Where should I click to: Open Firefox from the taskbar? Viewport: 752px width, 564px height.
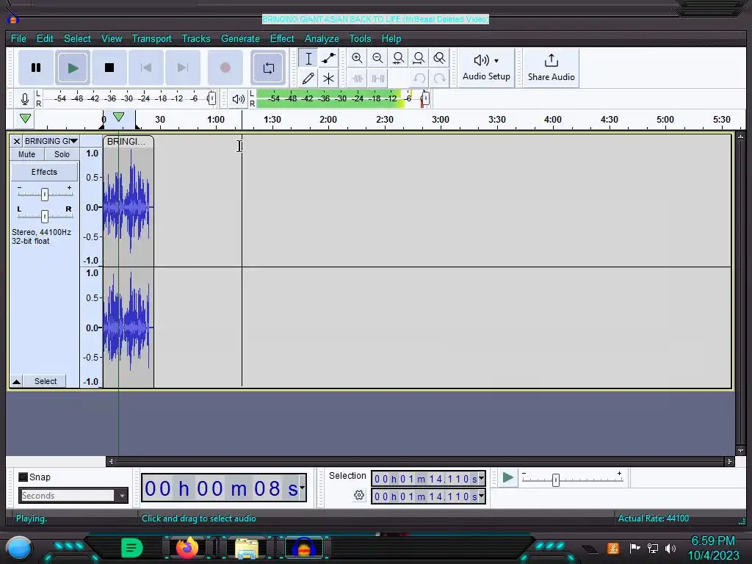pos(187,548)
